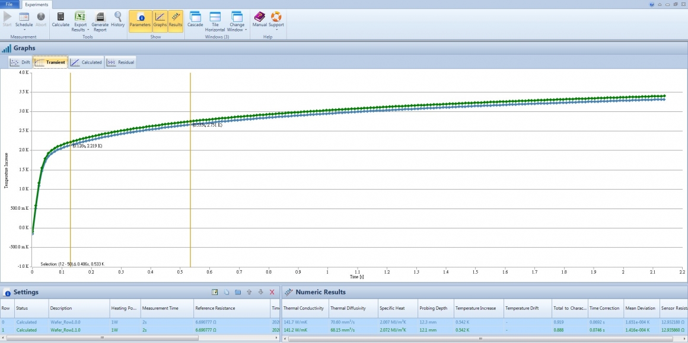
Task: Open the File menu tab
Action: click(9, 4)
